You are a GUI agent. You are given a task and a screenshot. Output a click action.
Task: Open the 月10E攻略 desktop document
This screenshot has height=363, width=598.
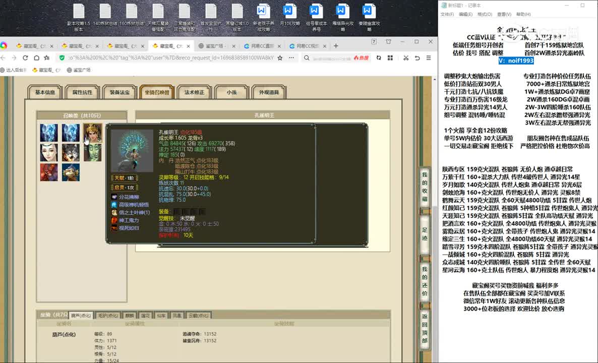(x=290, y=15)
